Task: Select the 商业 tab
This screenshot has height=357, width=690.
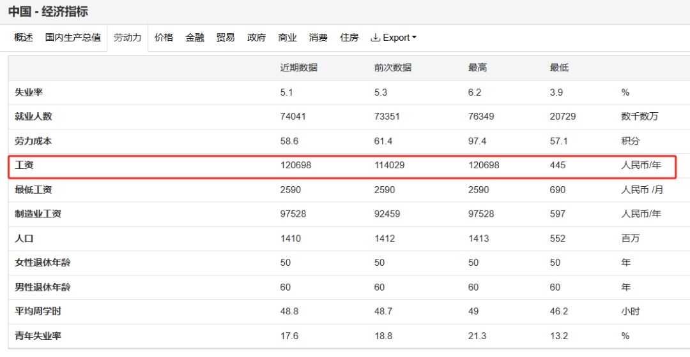Action: click(287, 38)
